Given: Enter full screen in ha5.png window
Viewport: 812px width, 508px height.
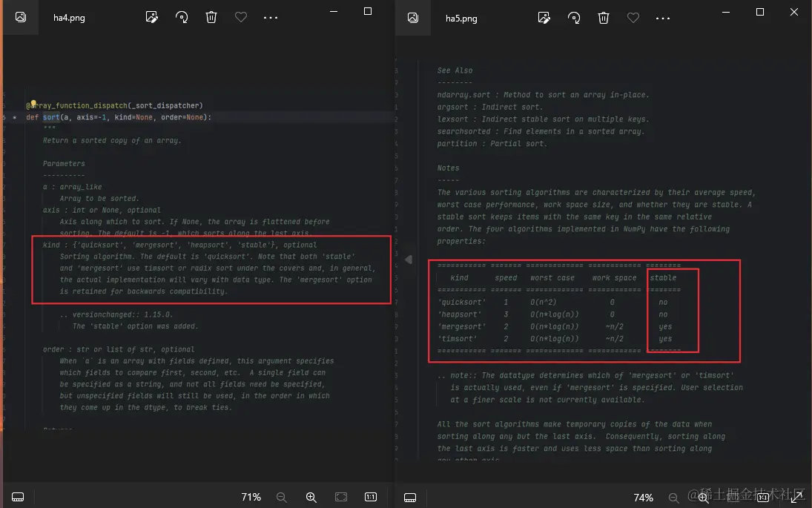Looking at the screenshot, I should pos(796,498).
